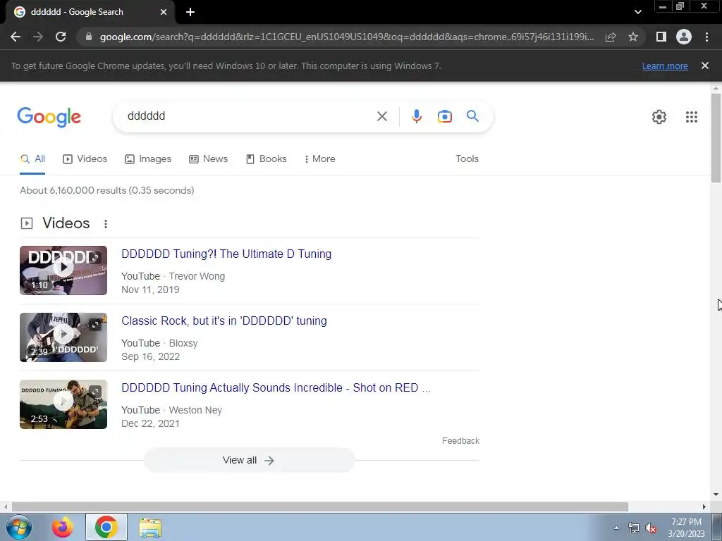722x541 pixels.
Task: Open Google quick settings gear
Action: (659, 117)
